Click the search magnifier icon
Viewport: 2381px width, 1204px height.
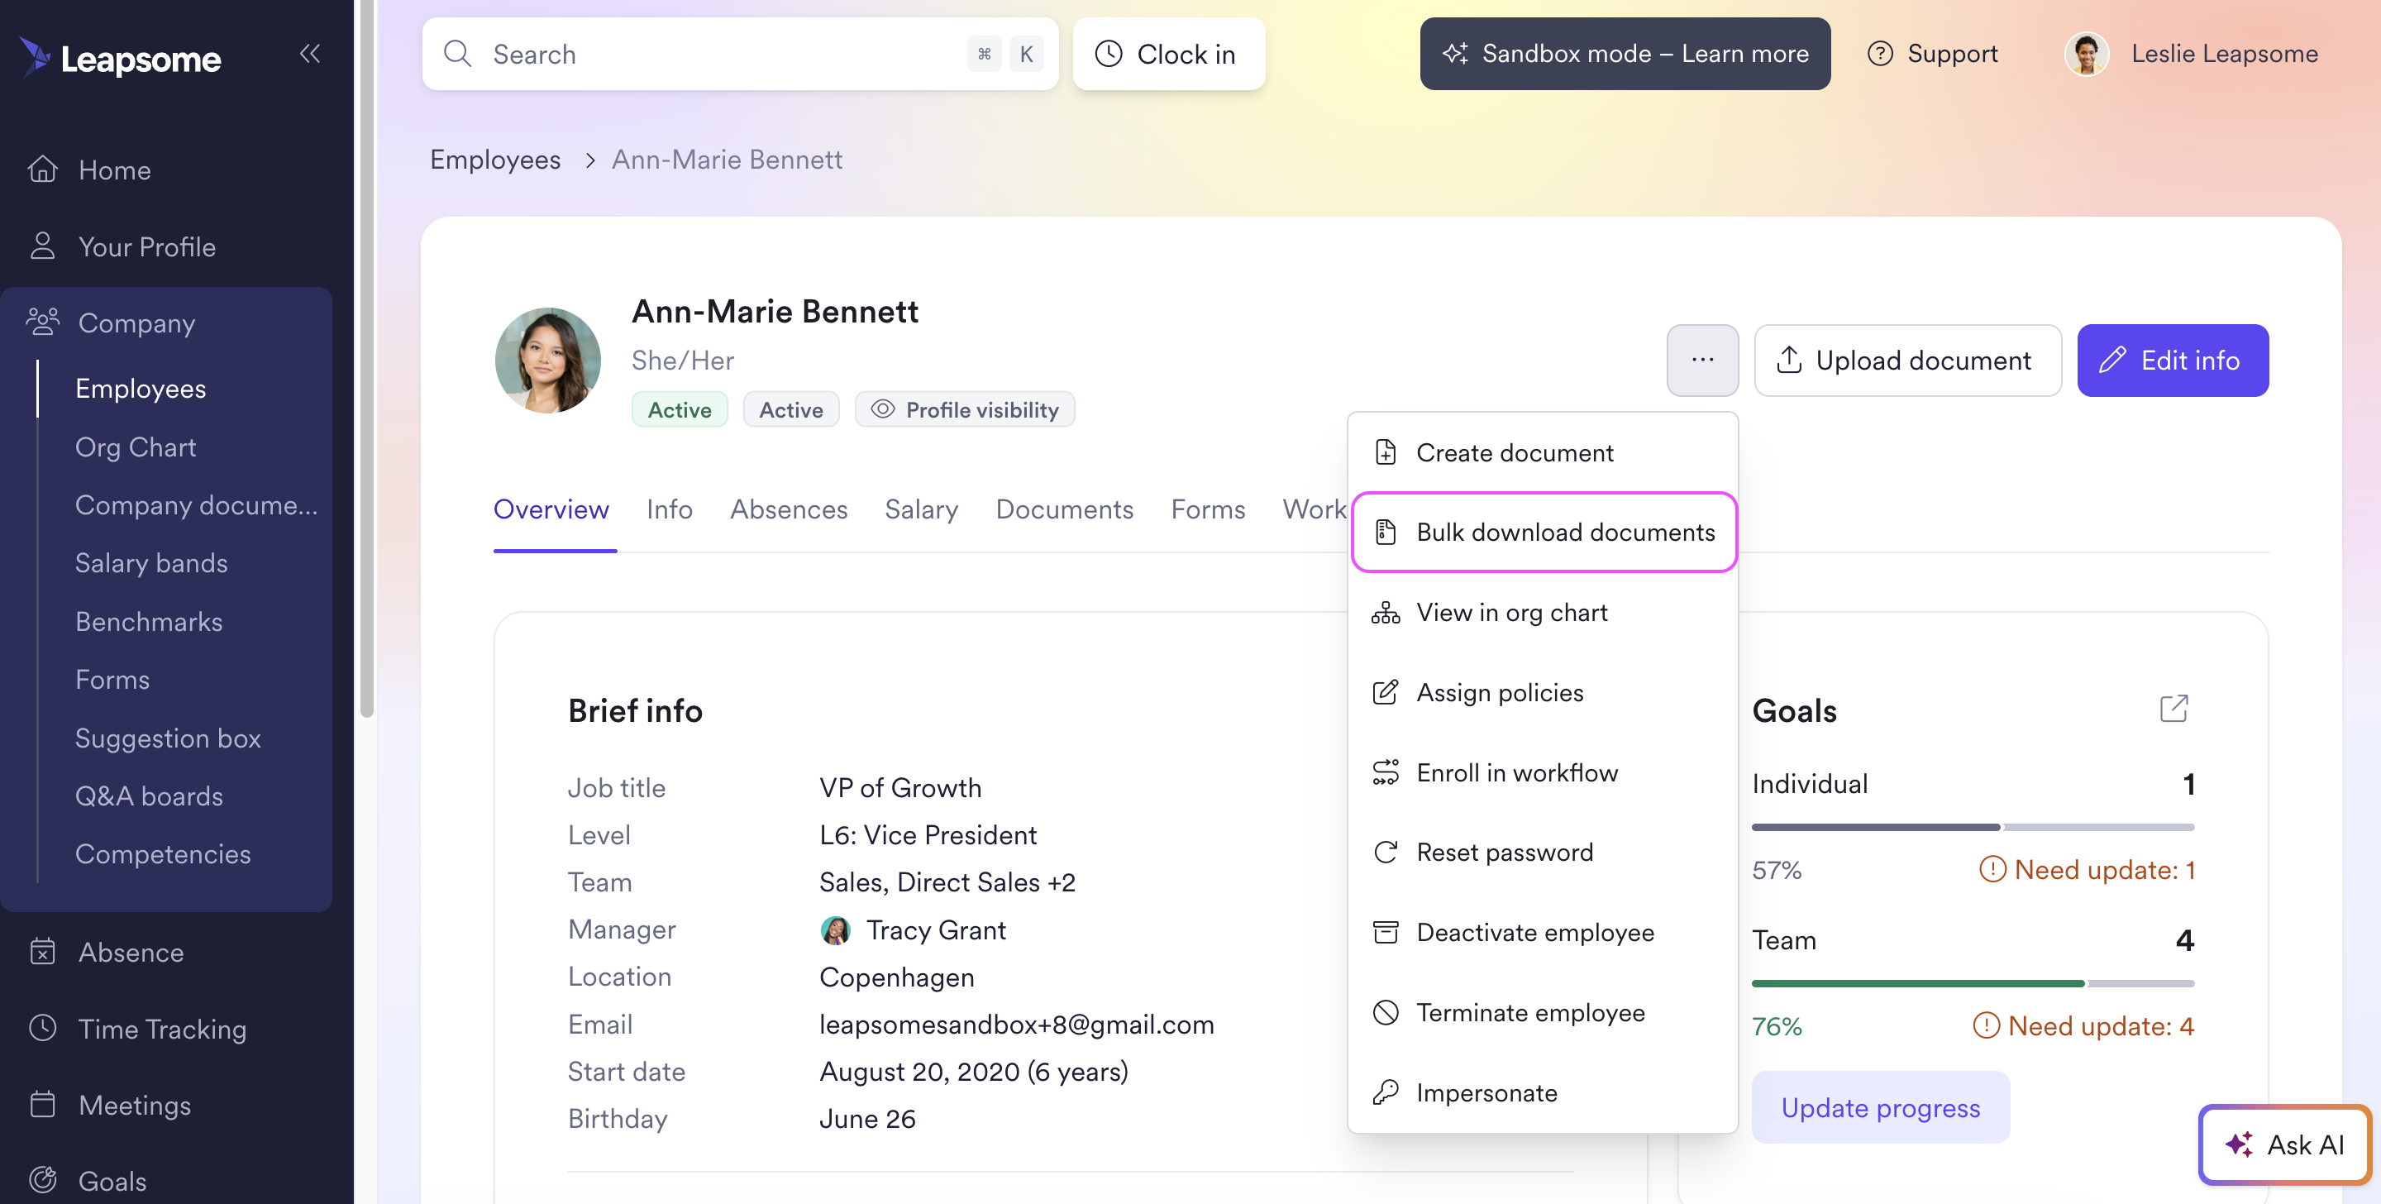point(457,54)
